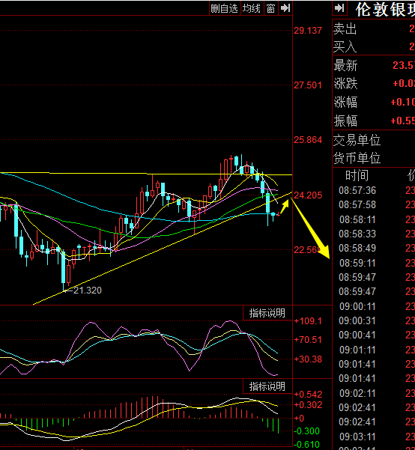The image size is (415, 450).
Task: Click the 删自选 button above the chart
Action: click(224, 8)
